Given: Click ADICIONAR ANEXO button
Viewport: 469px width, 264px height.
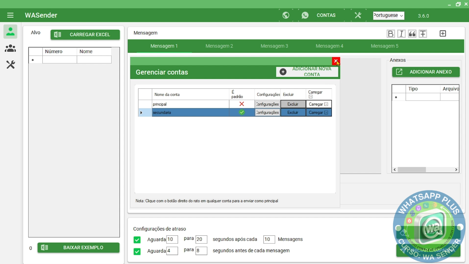Looking at the screenshot, I should tap(426, 72).
